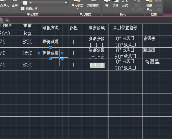Screen dimensions: 172x139
Task: Click the 单元样式 panel title
Action: [x=33, y=14]
